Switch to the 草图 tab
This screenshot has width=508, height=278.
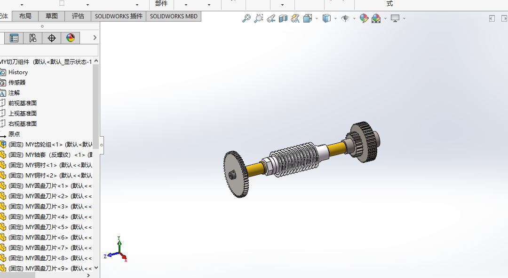[x=52, y=16]
